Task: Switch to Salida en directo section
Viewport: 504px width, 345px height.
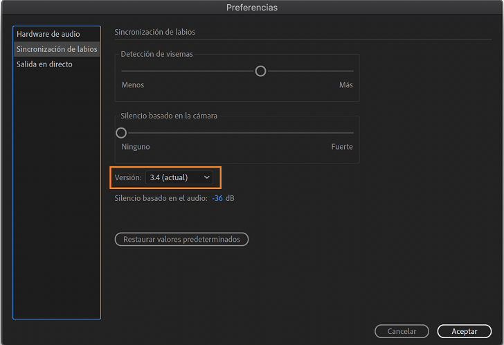Action: coord(44,64)
